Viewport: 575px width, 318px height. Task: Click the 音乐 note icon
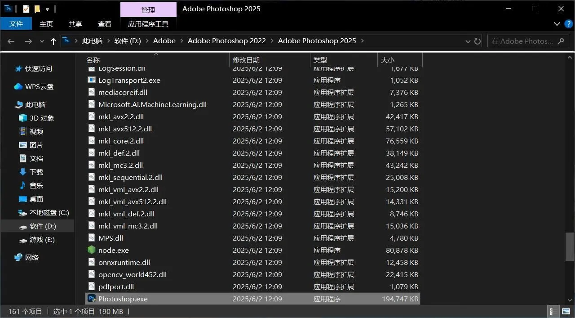(x=23, y=185)
